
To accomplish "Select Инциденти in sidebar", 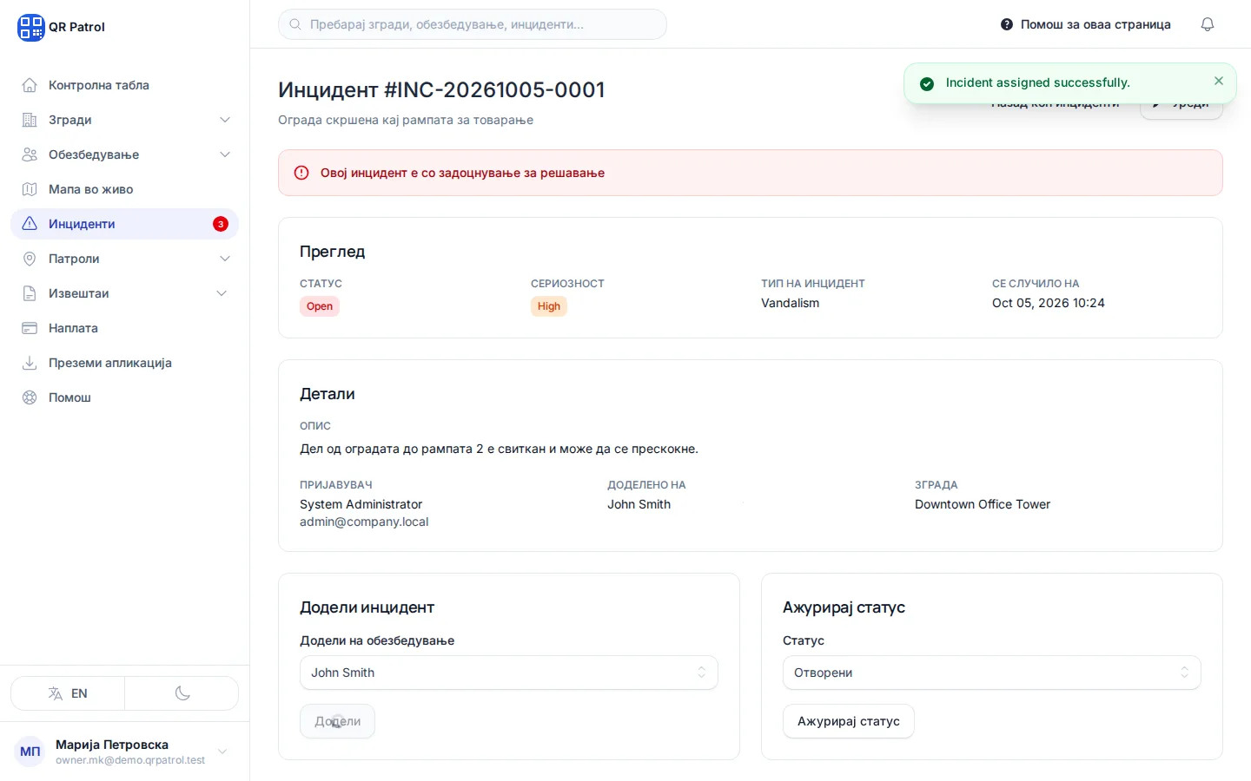I will point(124,224).
